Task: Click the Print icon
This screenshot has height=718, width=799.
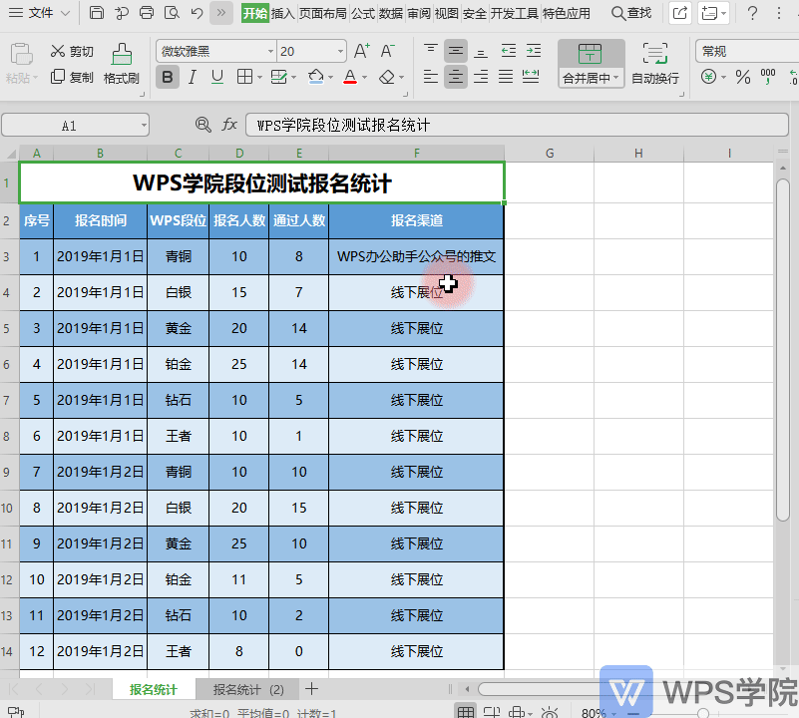Action: coord(147,13)
